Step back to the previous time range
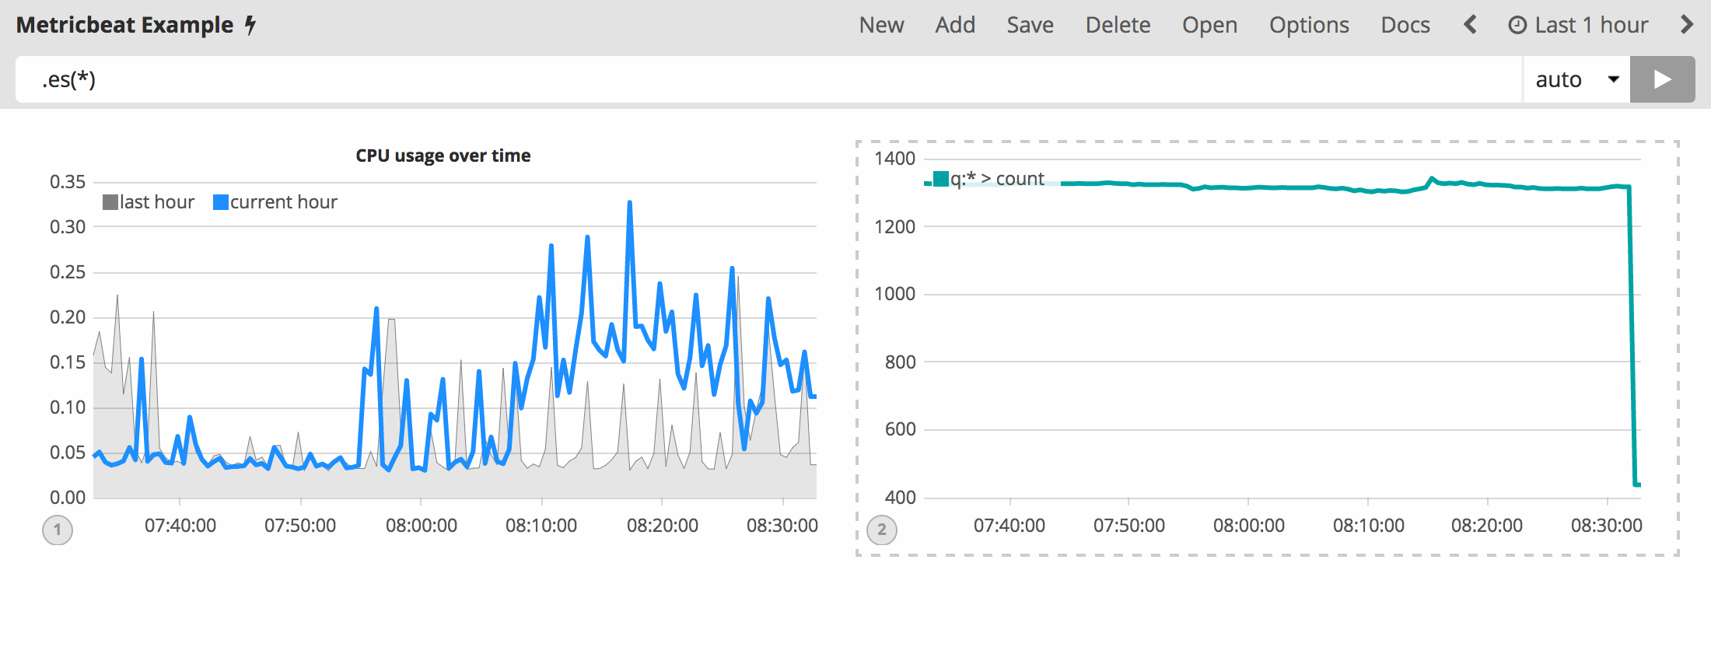Viewport: 1711px width, 661px height. click(x=1469, y=25)
